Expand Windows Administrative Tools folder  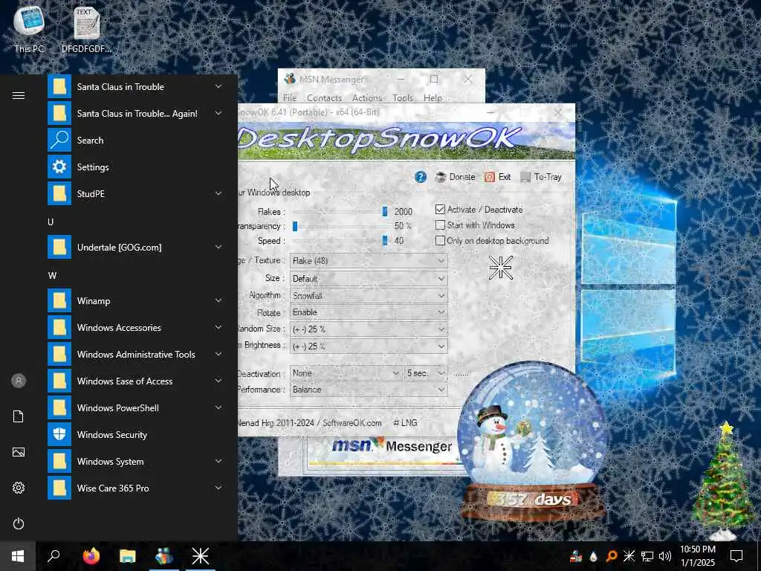click(135, 355)
